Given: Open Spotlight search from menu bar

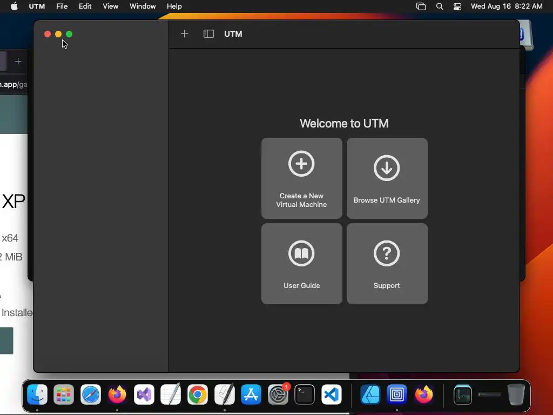Looking at the screenshot, I should pyautogui.click(x=440, y=6).
